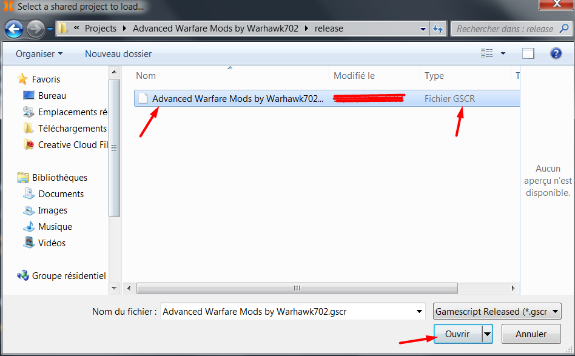Open the Vidéos library
The height and width of the screenshot is (356, 575).
coord(52,243)
